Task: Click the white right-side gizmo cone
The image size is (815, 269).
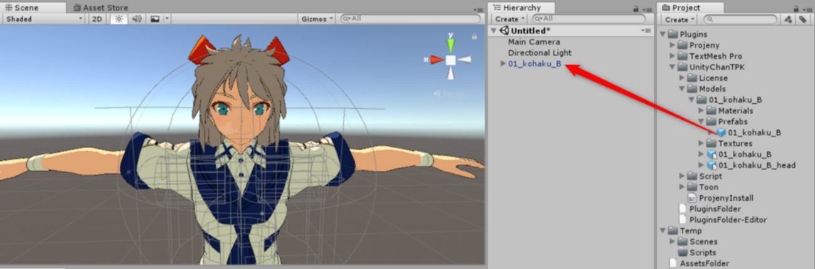Action: click(x=464, y=60)
